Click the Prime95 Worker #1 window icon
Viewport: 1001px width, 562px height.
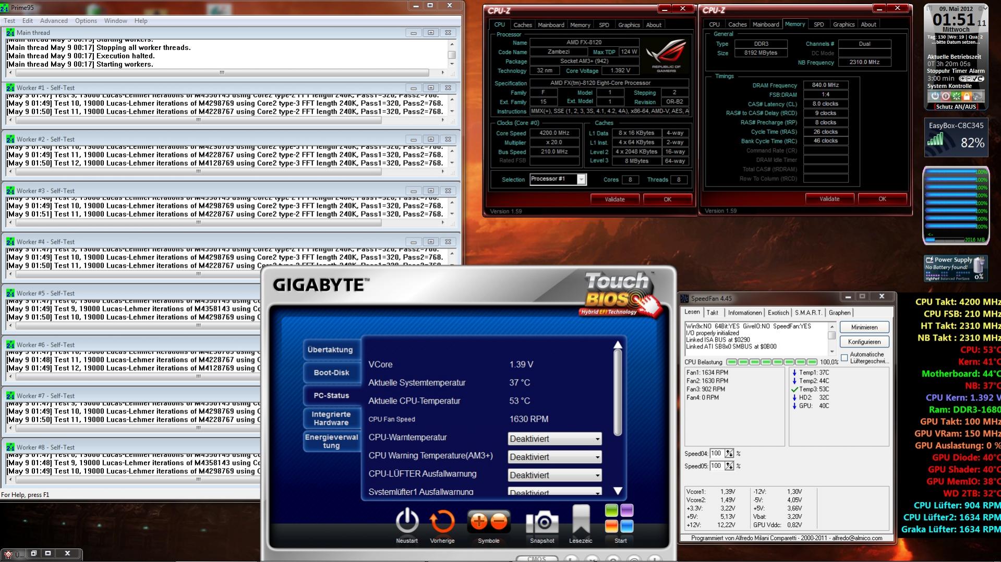(x=10, y=88)
